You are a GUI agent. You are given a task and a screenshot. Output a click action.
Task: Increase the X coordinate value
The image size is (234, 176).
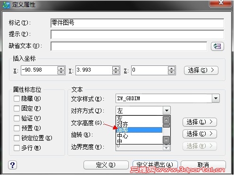click(61, 68)
